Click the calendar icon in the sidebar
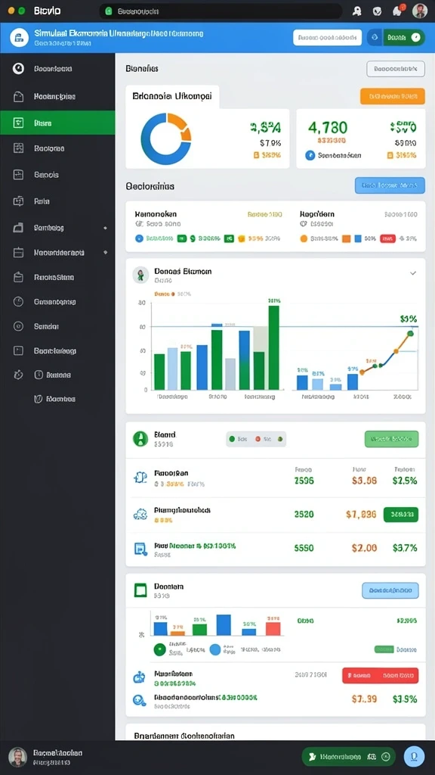The image size is (435, 775). tap(18, 253)
